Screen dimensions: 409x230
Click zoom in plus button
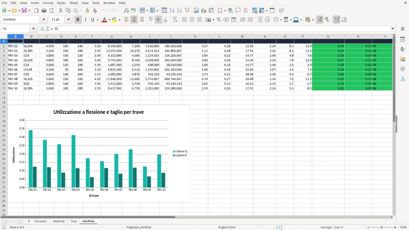click(395, 227)
